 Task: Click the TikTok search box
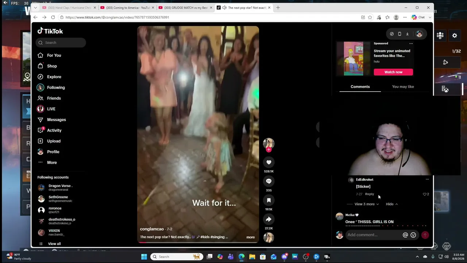[x=61, y=43]
